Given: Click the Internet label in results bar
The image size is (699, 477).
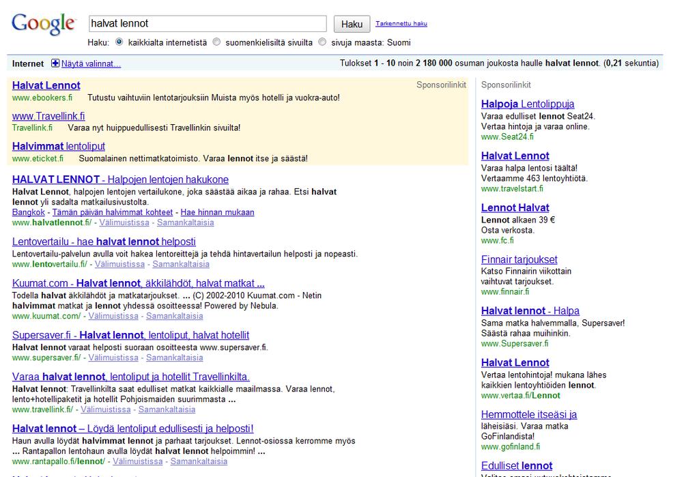Looking at the screenshot, I should coord(28,63).
